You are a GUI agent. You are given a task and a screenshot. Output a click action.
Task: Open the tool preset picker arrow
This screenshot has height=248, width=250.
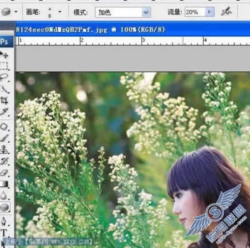tap(16, 12)
